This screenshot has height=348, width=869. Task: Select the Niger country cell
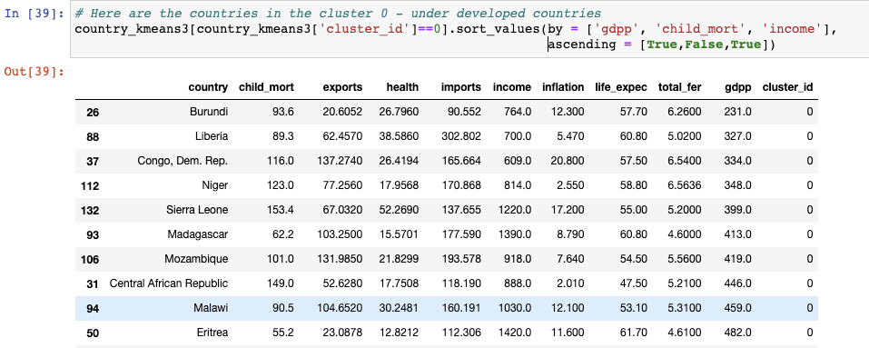click(215, 185)
